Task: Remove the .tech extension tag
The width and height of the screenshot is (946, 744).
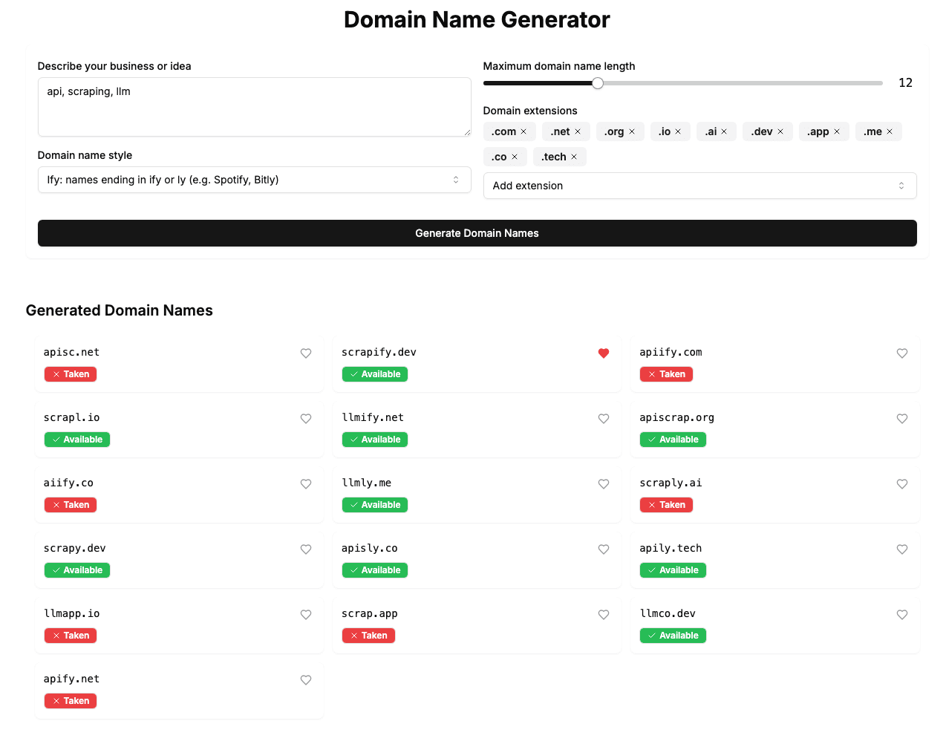Action: pos(574,157)
